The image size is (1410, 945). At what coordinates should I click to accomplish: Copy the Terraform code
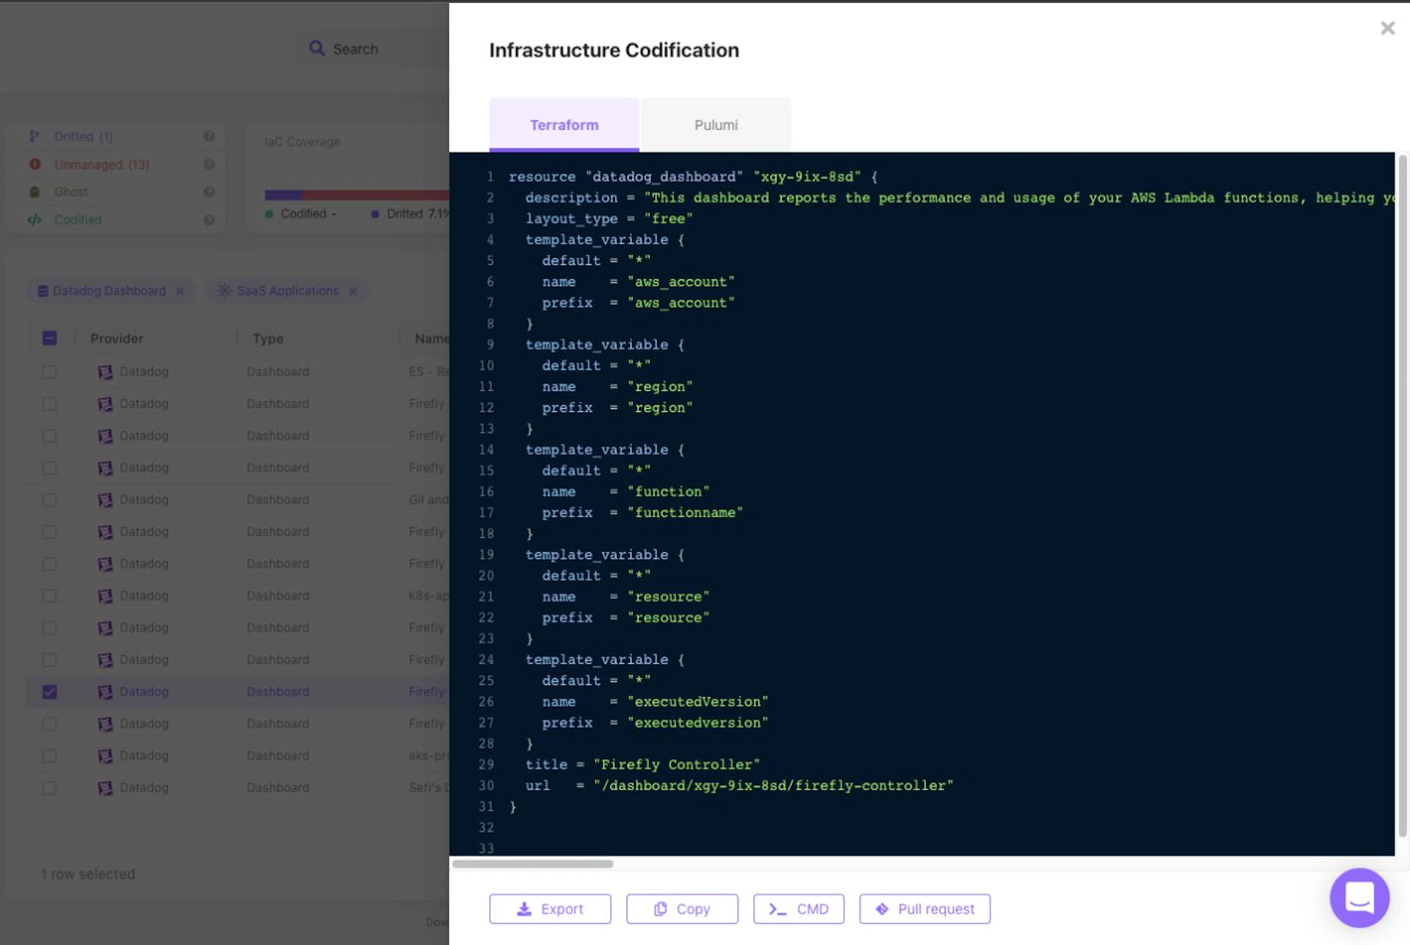(x=682, y=909)
